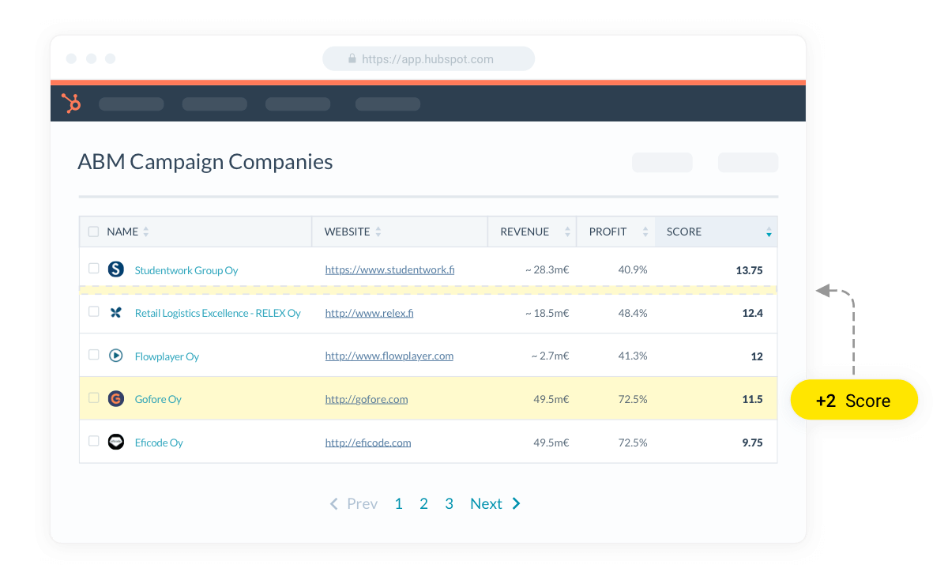Screen dimensions: 948x580
Task: Select the Eficode Oy row checkbox
Action: [93, 441]
